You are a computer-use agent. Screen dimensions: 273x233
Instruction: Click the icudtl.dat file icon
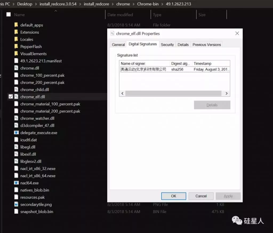pos(16,140)
